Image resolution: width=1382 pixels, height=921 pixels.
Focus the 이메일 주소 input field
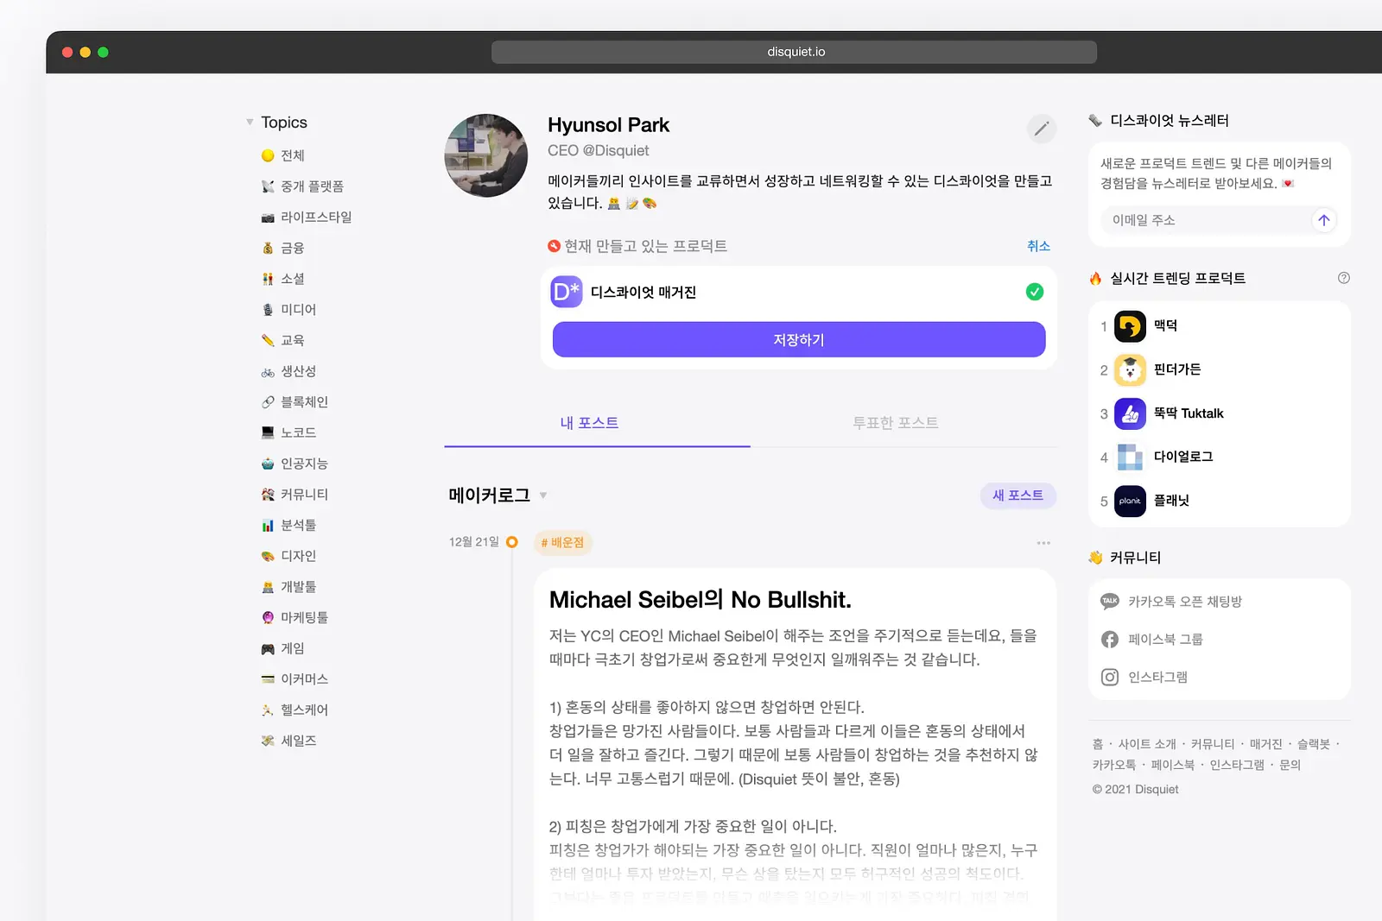(1205, 220)
